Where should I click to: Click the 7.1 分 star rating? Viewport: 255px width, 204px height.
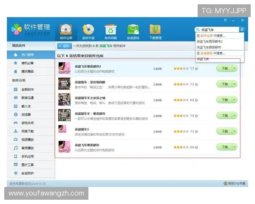[186, 84]
